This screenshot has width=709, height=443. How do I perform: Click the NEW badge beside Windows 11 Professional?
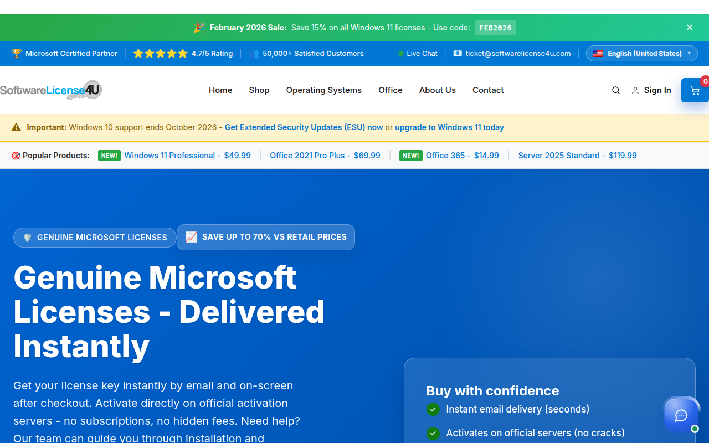[x=109, y=156]
